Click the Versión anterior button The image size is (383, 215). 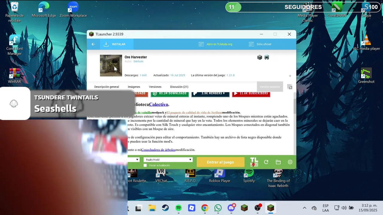(x=270, y=87)
